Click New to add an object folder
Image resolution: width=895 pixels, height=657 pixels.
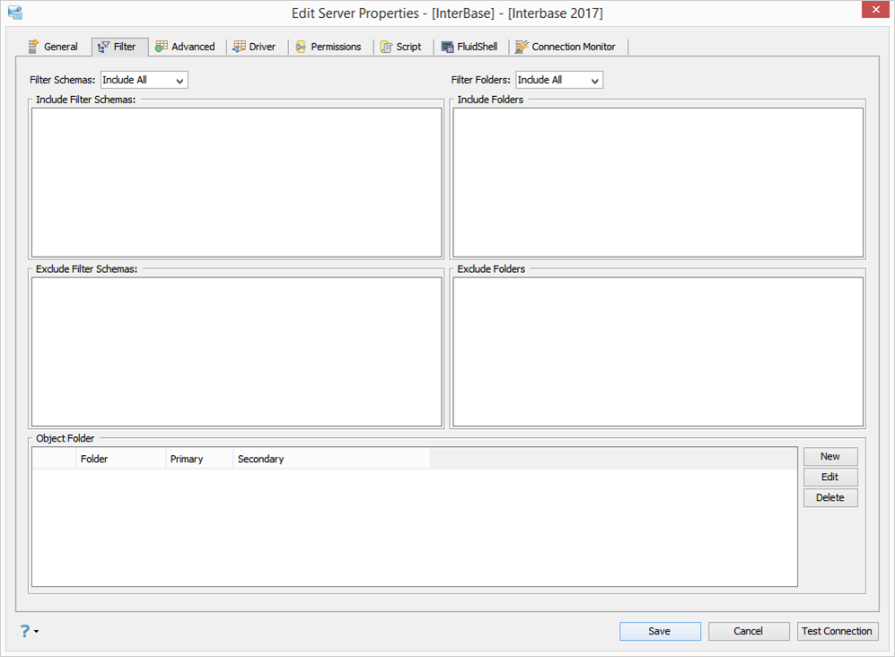830,457
